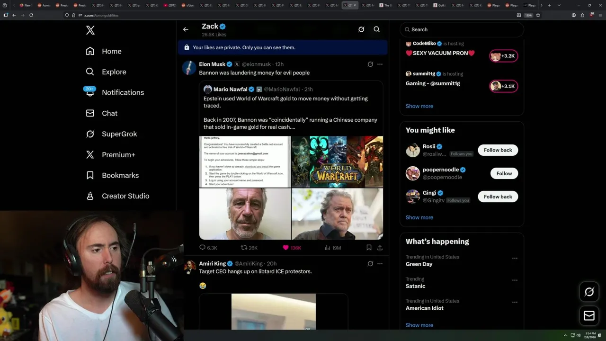This screenshot has height=341, width=606.
Task: Open SuperGrok from sidebar
Action: pos(111,134)
